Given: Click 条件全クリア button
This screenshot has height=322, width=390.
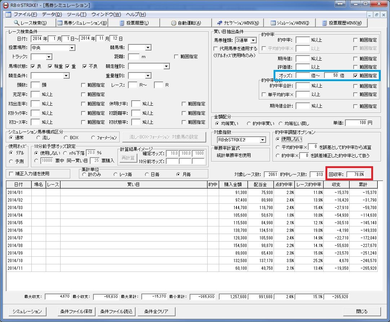Looking at the screenshot, I should 156,311.
